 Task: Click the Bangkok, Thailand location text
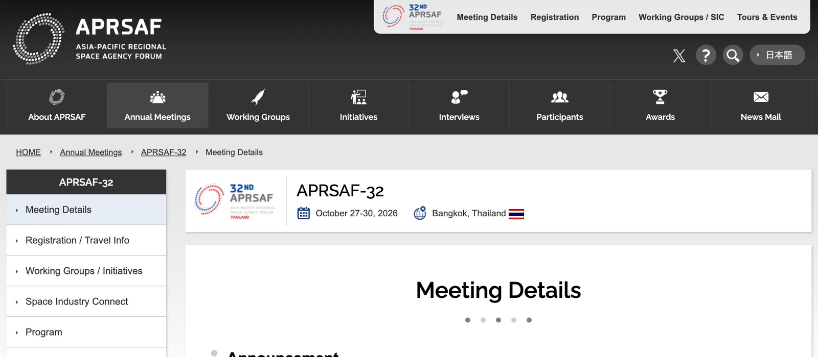click(469, 213)
